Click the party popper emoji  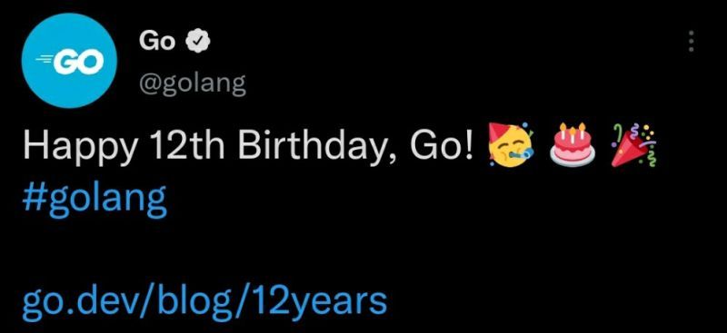click(633, 145)
